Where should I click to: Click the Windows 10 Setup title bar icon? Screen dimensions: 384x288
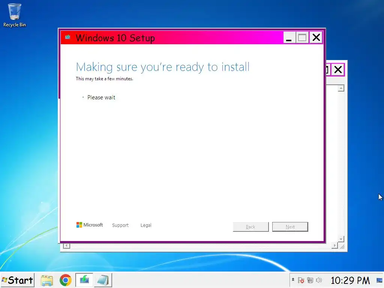(67, 37)
